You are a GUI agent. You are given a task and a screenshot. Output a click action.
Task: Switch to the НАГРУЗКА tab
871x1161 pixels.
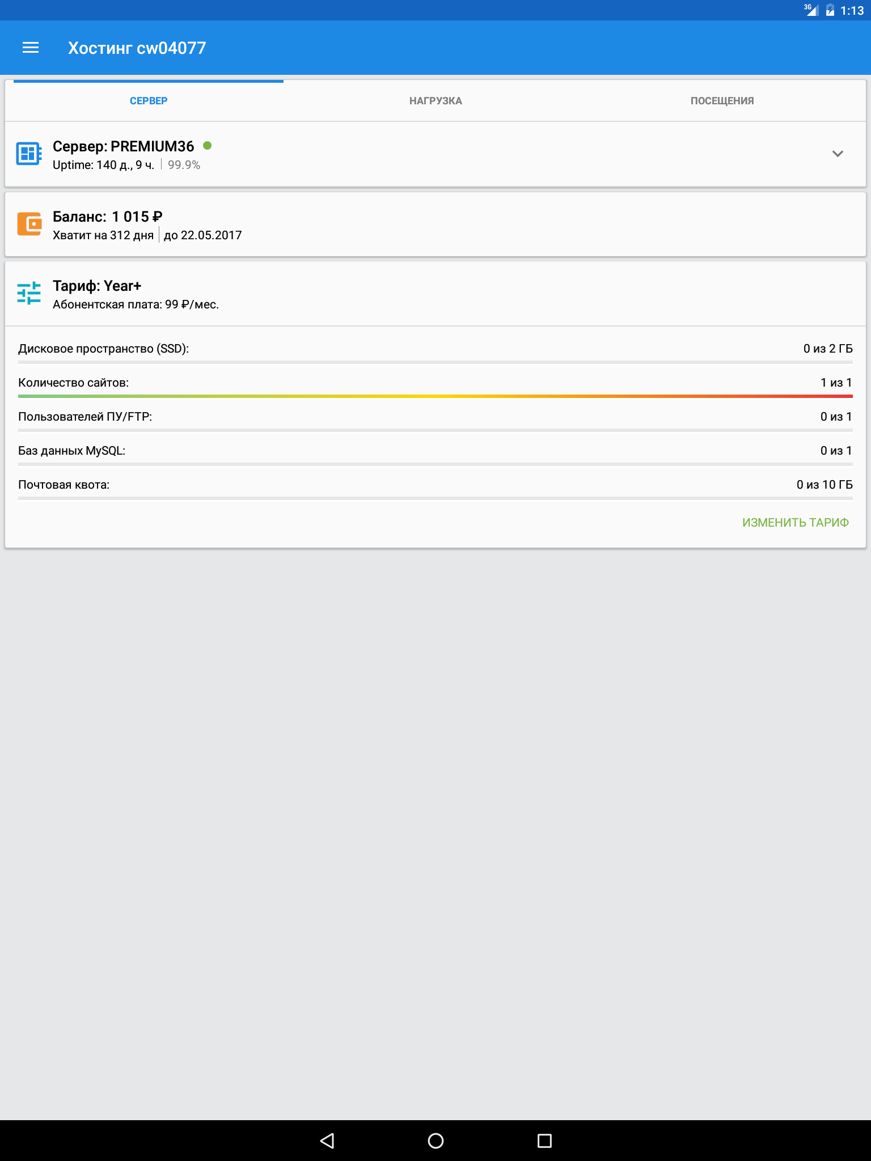click(435, 101)
